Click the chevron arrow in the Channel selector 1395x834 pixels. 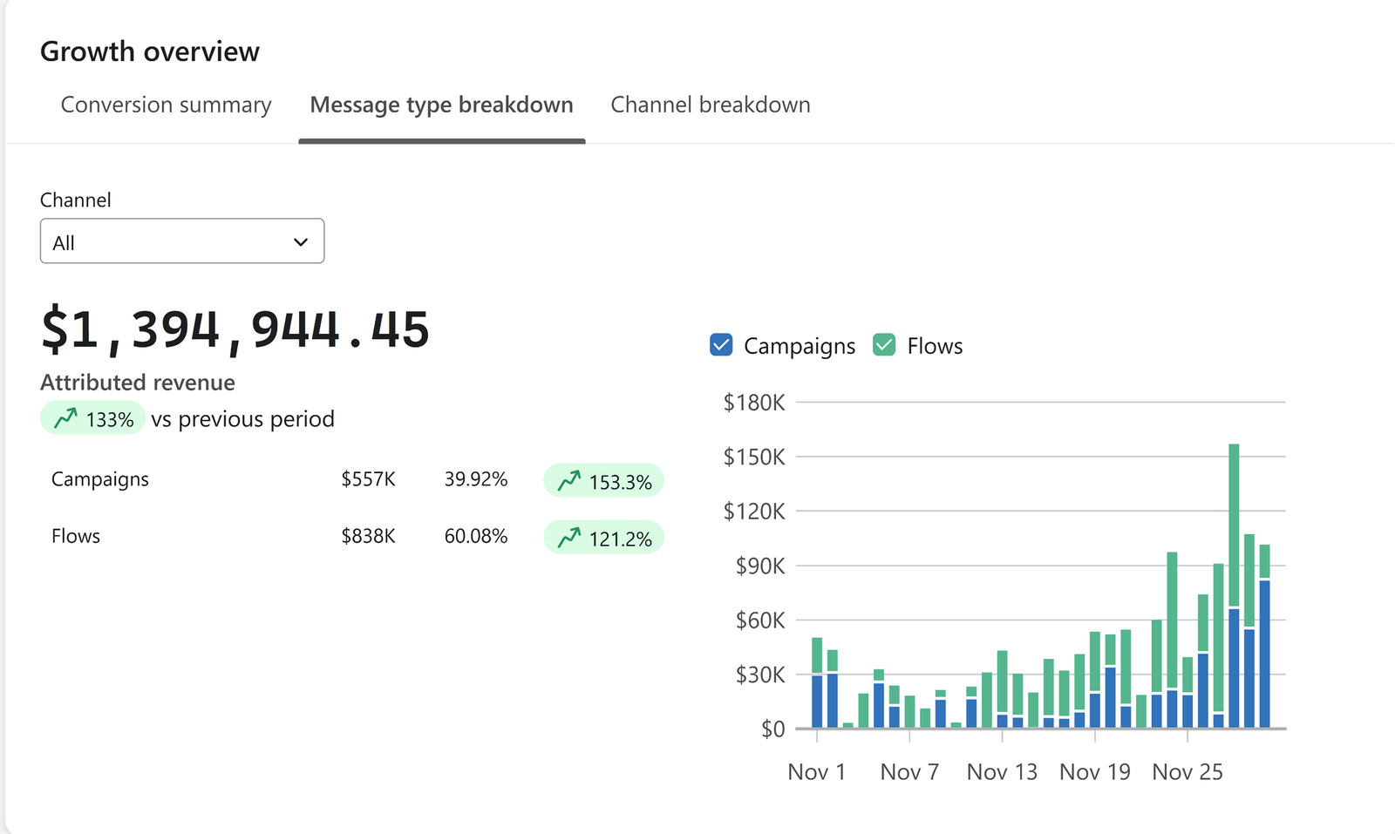[x=301, y=242]
